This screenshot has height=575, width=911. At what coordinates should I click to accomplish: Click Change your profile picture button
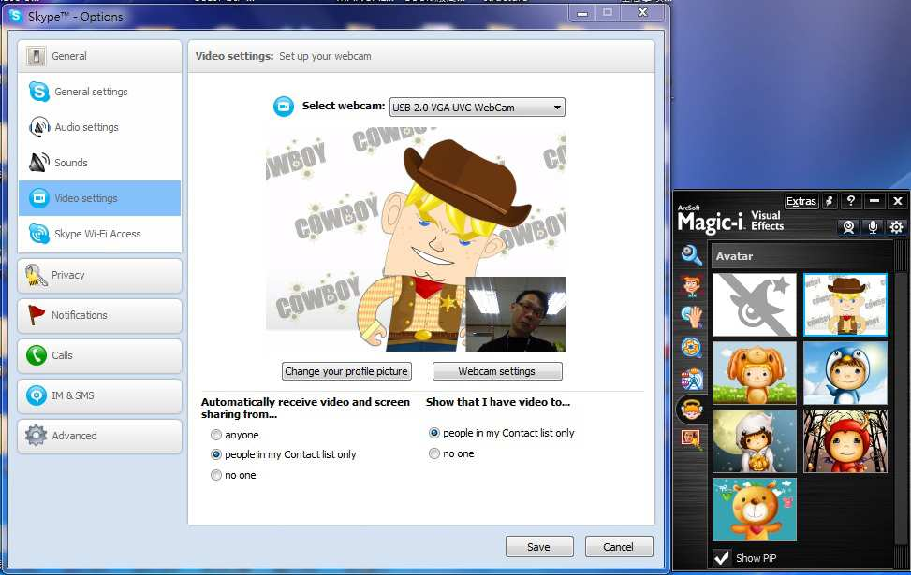point(346,371)
